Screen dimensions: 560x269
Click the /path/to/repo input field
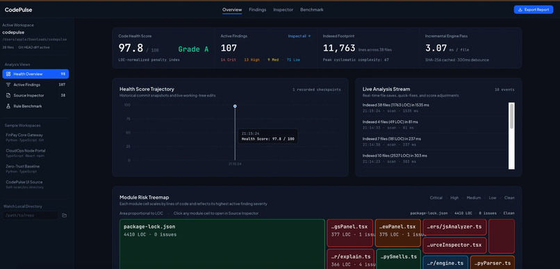(x=31, y=215)
